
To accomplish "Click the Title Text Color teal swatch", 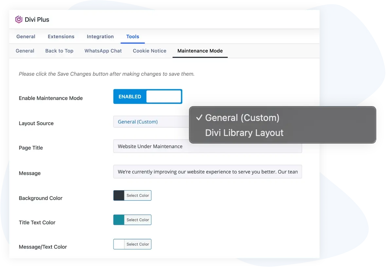I will coord(119,220).
